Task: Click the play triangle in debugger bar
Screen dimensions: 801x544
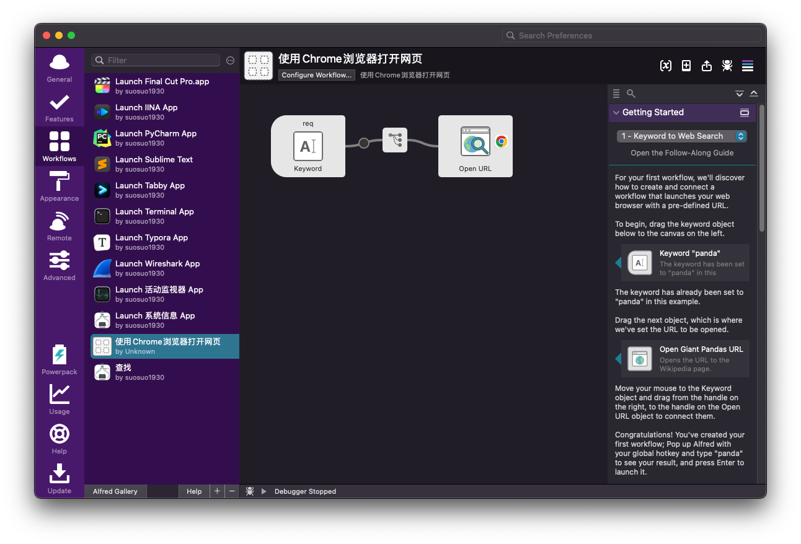Action: [x=264, y=491]
